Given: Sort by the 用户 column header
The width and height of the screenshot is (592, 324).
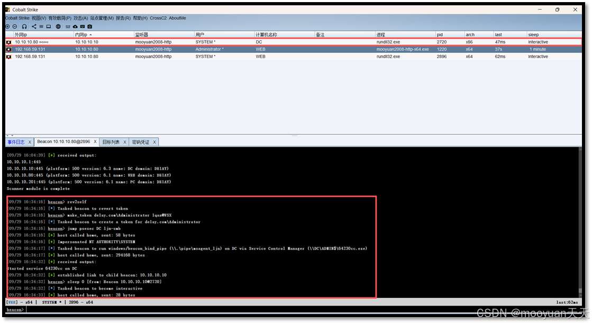Looking at the screenshot, I should pyautogui.click(x=224, y=35).
